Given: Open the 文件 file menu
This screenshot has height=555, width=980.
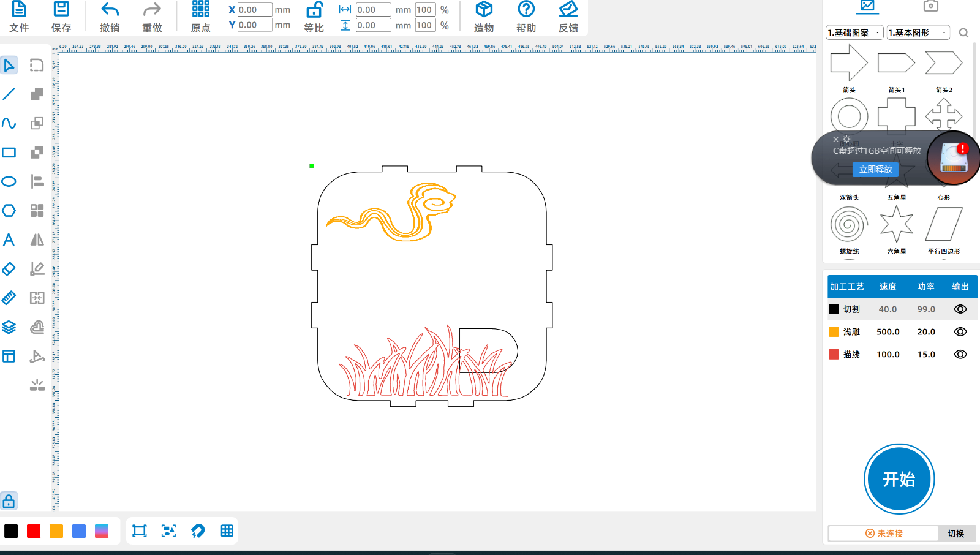Looking at the screenshot, I should (x=19, y=10).
